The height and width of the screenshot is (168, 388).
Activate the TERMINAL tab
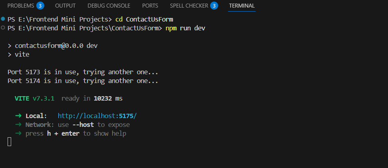242,6
